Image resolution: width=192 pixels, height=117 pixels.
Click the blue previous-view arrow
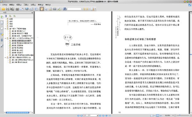(107, 115)
